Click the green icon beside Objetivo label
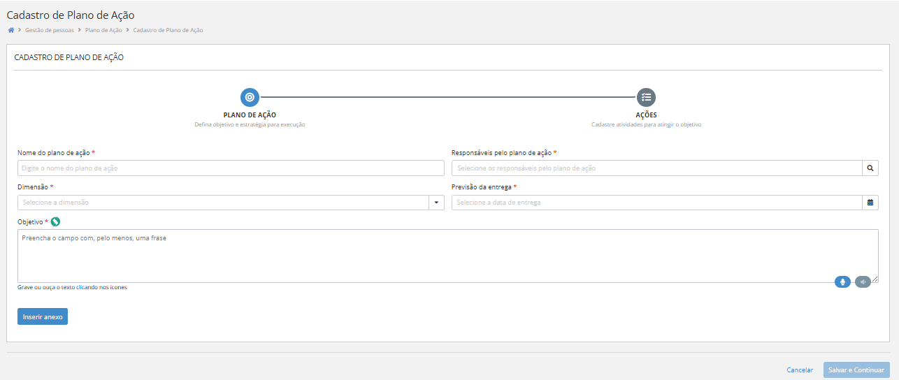Image resolution: width=899 pixels, height=380 pixels. click(56, 221)
